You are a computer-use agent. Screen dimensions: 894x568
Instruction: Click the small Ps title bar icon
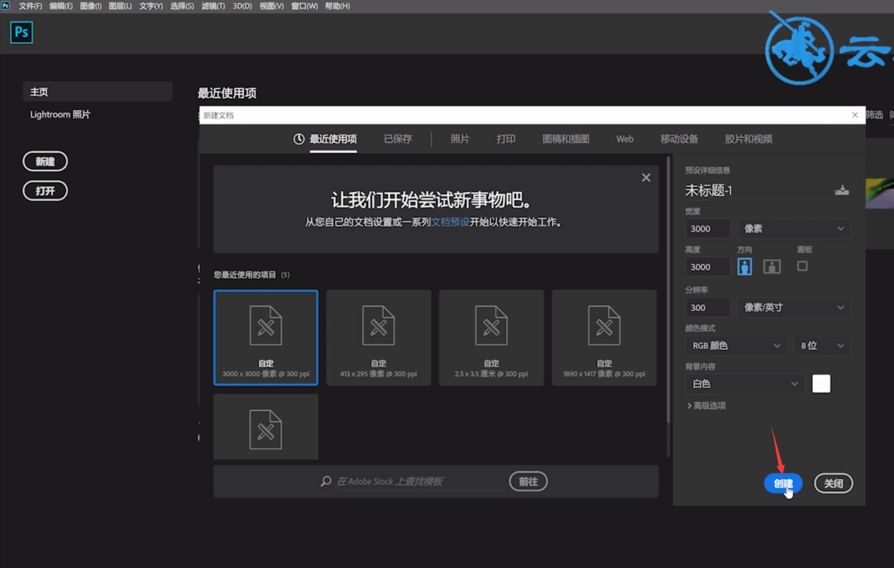click(6, 6)
